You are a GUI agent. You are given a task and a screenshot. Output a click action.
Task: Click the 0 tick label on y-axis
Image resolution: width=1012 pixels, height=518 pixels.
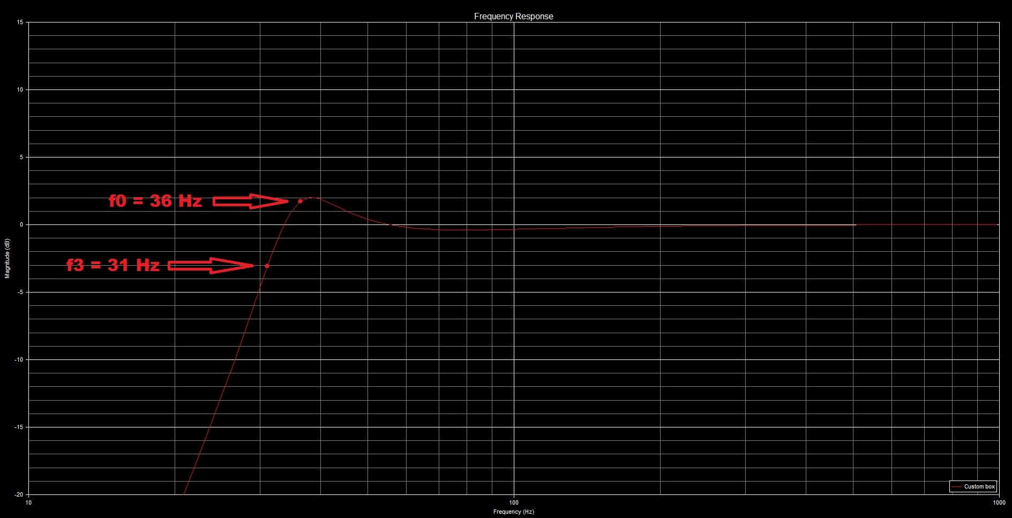coord(21,224)
